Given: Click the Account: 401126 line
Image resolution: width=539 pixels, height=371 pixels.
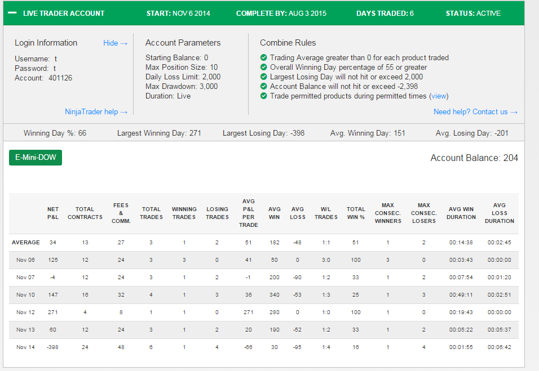Looking at the screenshot, I should [x=43, y=78].
